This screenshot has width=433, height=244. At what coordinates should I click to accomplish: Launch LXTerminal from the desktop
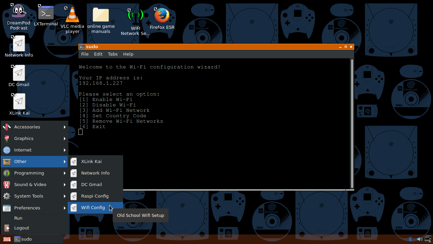coord(46,16)
